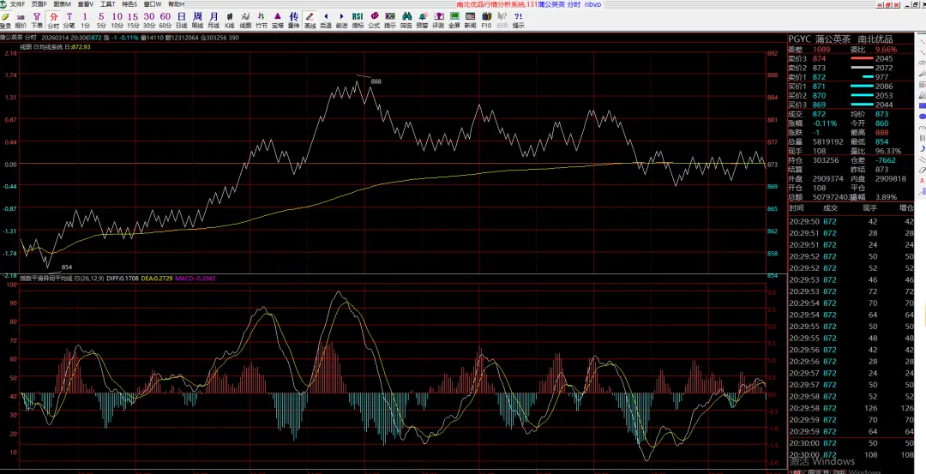Viewport: 926px width, 474px height.
Task: Click the icon right of 宝塔
Action: coord(293,20)
